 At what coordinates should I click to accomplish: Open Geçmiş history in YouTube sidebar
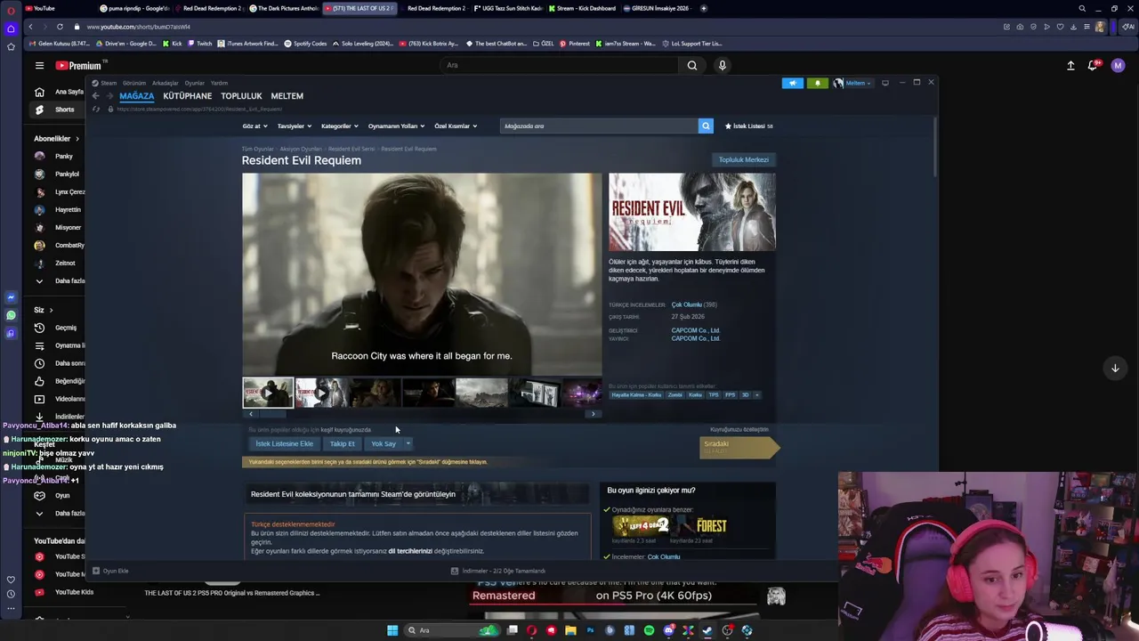click(57, 328)
